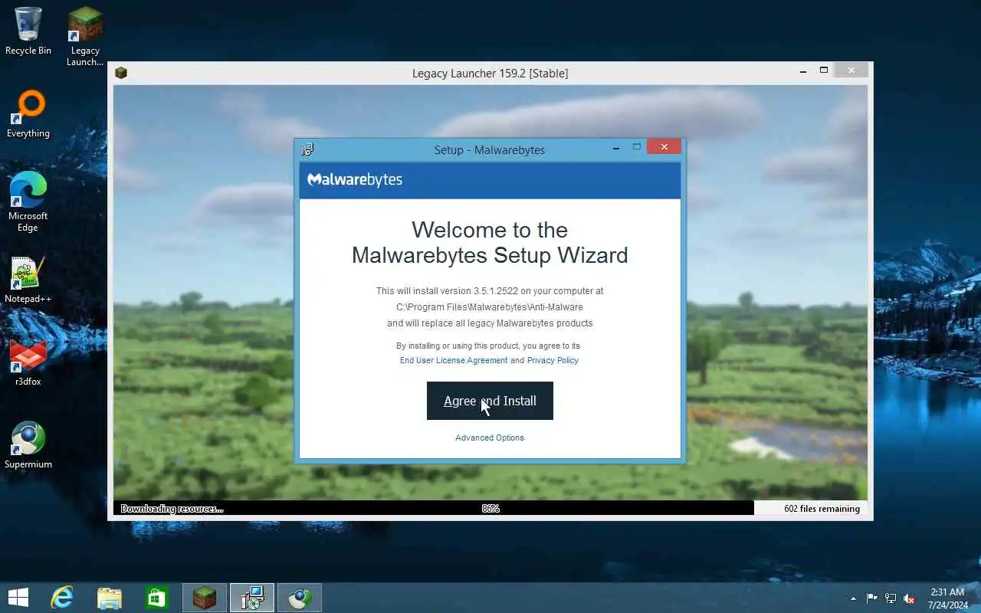The image size is (981, 613).
Task: Open the Windows Store taskbar icon
Action: pyautogui.click(x=157, y=598)
